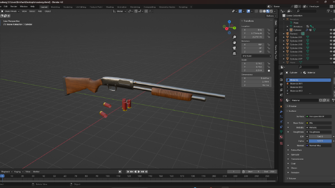335x188 pixels.
Task: Expand the Cylinder.002 outliner row
Action: (284, 41)
